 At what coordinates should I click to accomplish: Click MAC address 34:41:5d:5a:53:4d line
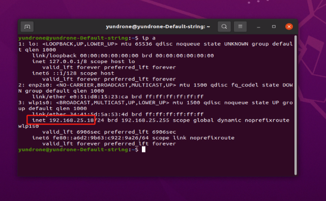117,114
